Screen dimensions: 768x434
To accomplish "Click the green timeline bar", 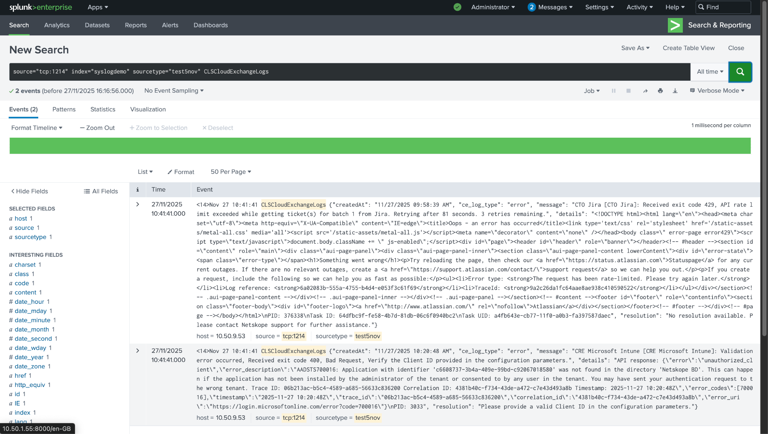I will 380,146.
